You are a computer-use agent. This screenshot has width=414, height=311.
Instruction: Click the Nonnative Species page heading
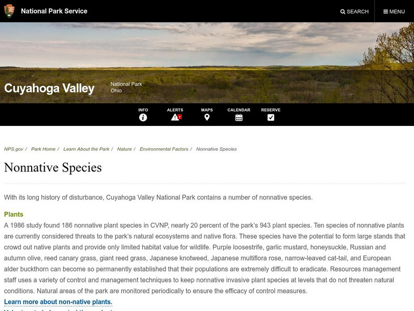pyautogui.click(x=53, y=168)
